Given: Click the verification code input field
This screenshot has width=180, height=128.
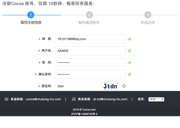Looking at the screenshot, I should (x=76, y=86).
